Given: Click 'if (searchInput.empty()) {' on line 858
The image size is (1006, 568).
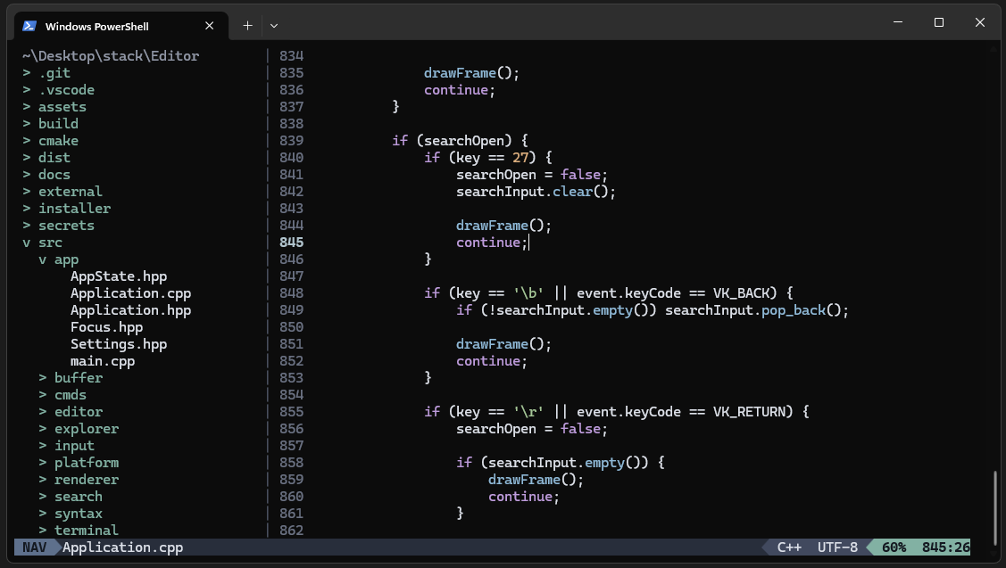Looking at the screenshot, I should [x=560, y=463].
